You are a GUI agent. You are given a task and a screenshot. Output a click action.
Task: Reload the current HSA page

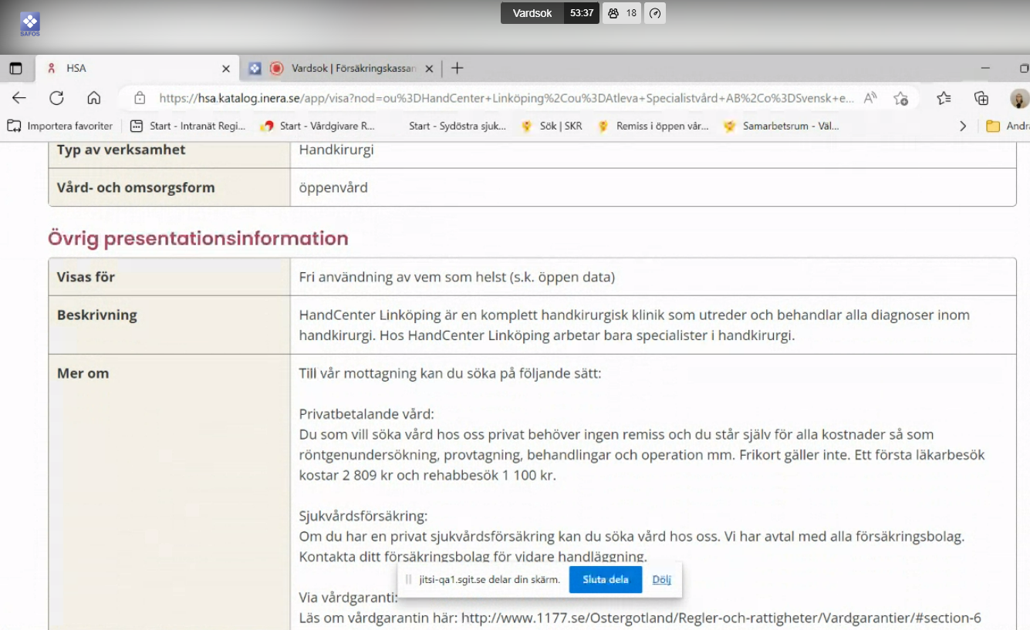click(x=56, y=98)
